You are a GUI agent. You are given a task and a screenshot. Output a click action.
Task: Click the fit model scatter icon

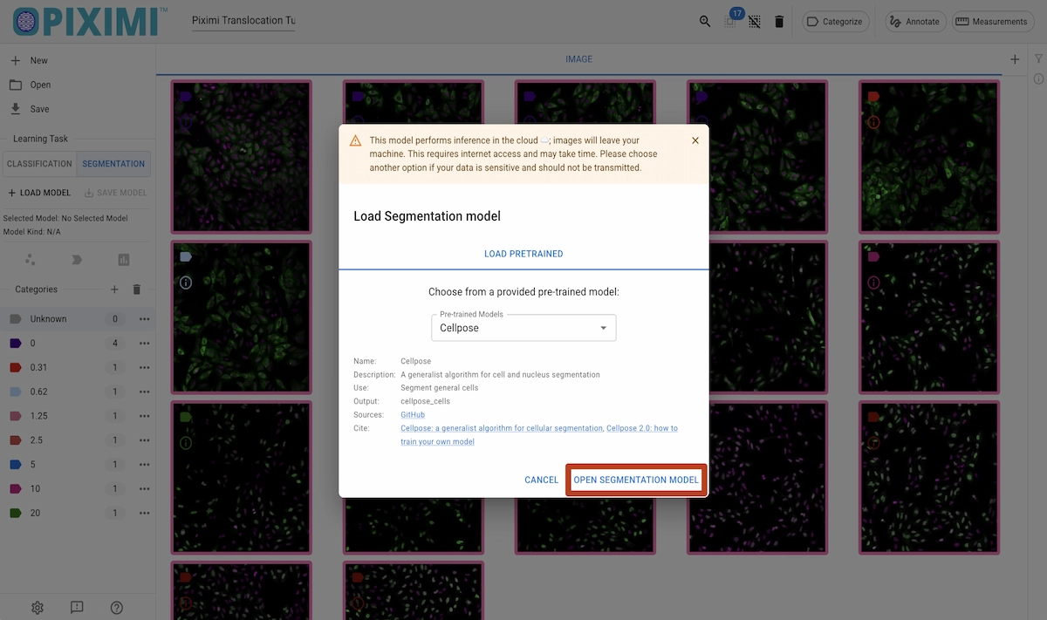coord(31,260)
